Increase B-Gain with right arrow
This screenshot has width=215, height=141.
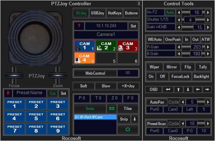208,54
